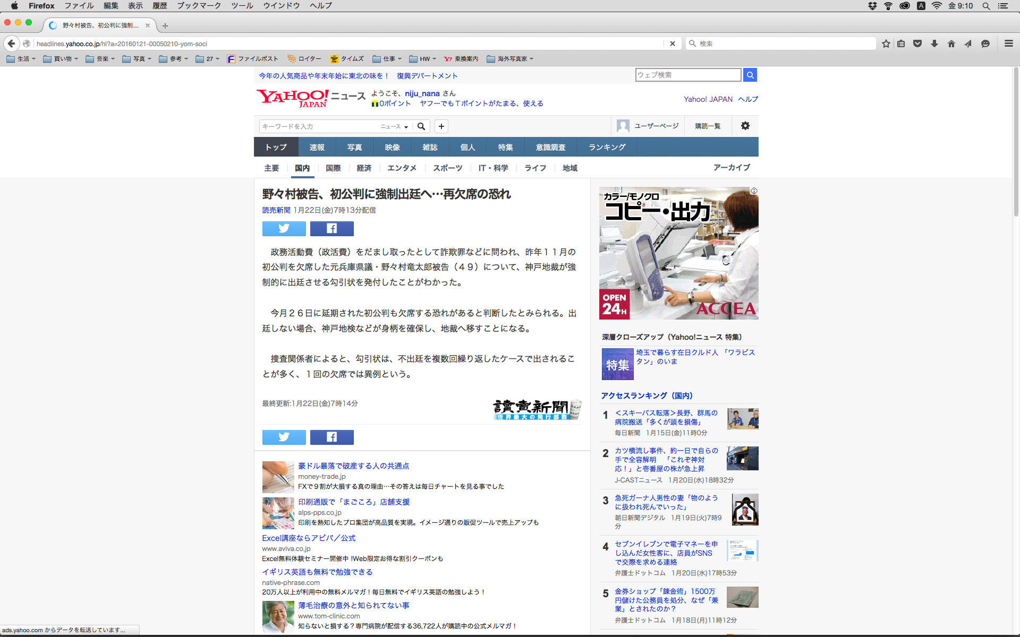Open the ブックマーク menu in menu bar
1020x637 pixels.
[x=199, y=6]
